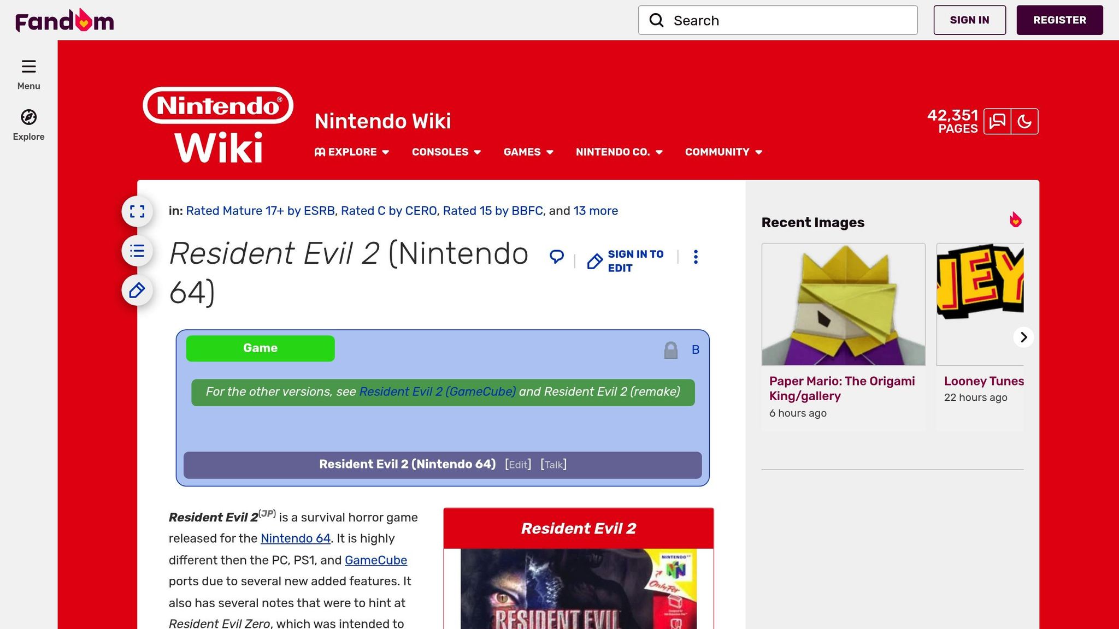This screenshot has height=629, width=1119.
Task: Click SIGN IN TO EDIT
Action: 635,261
